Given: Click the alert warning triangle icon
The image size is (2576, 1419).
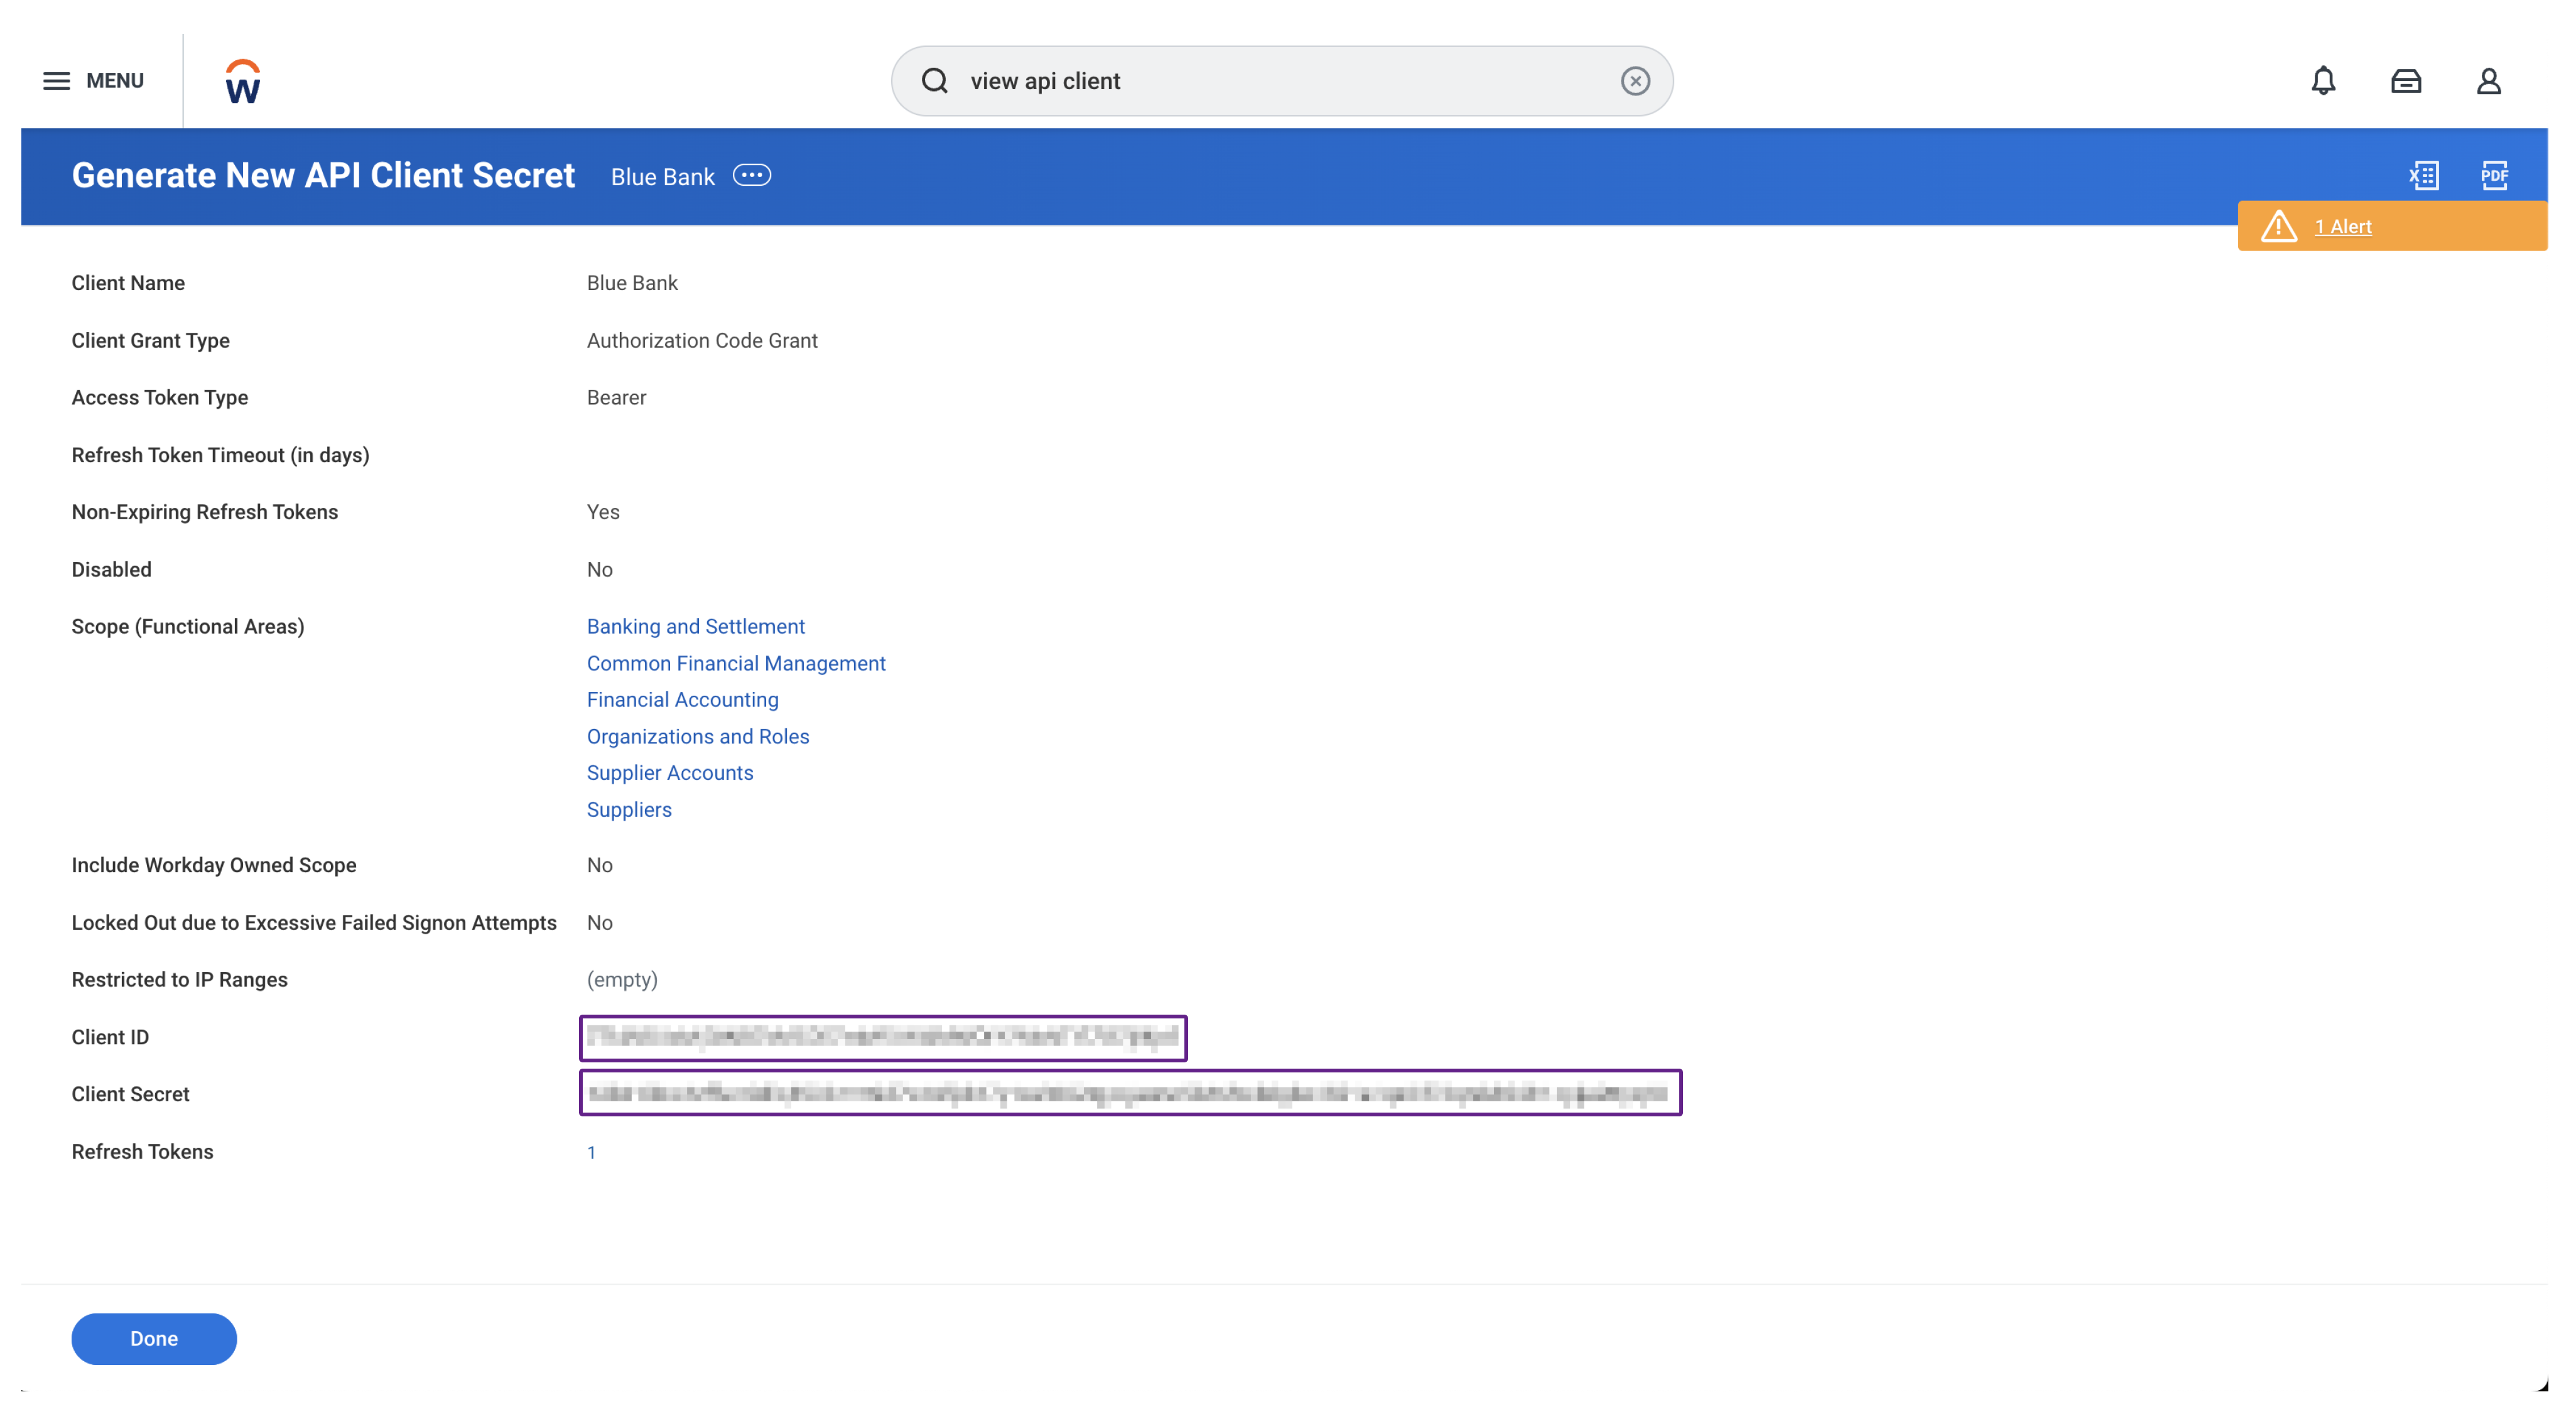Looking at the screenshot, I should click(2278, 226).
